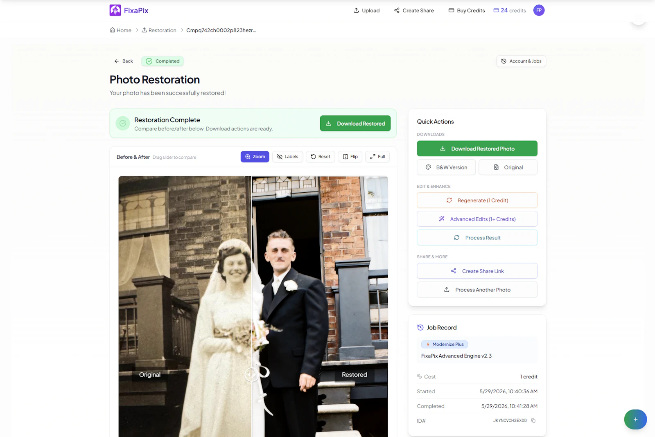Select the 1 credit cost value
Image resolution: width=655 pixels, height=437 pixels.
click(529, 377)
